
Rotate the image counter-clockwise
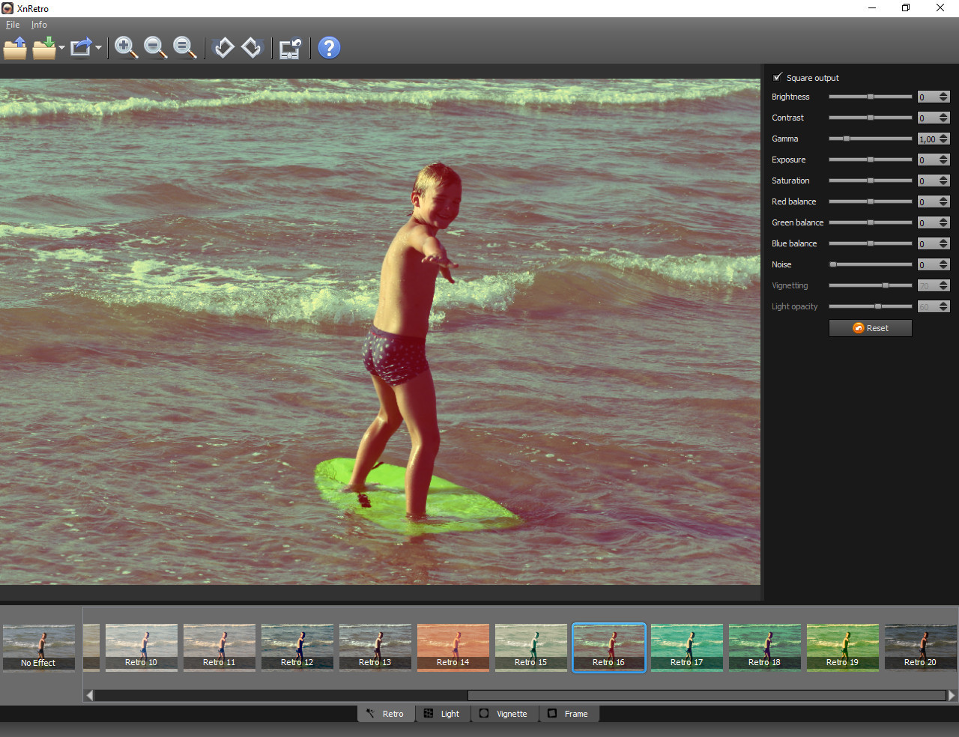click(223, 48)
